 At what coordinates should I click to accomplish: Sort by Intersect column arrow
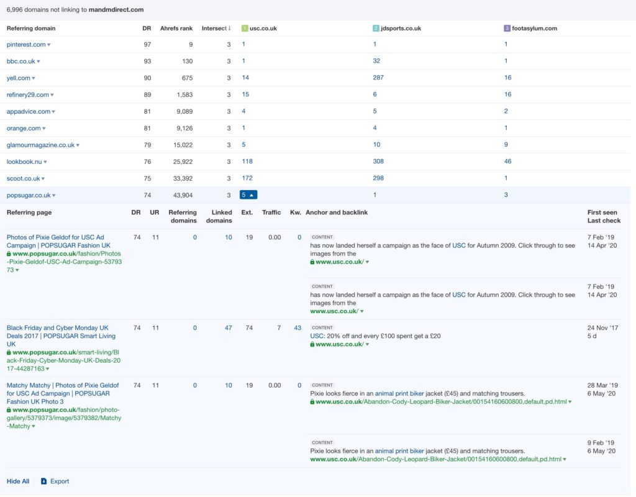(x=230, y=29)
